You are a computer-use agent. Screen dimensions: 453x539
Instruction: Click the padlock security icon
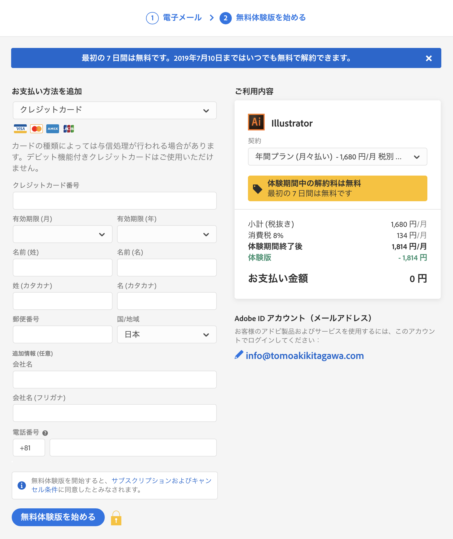(116, 518)
